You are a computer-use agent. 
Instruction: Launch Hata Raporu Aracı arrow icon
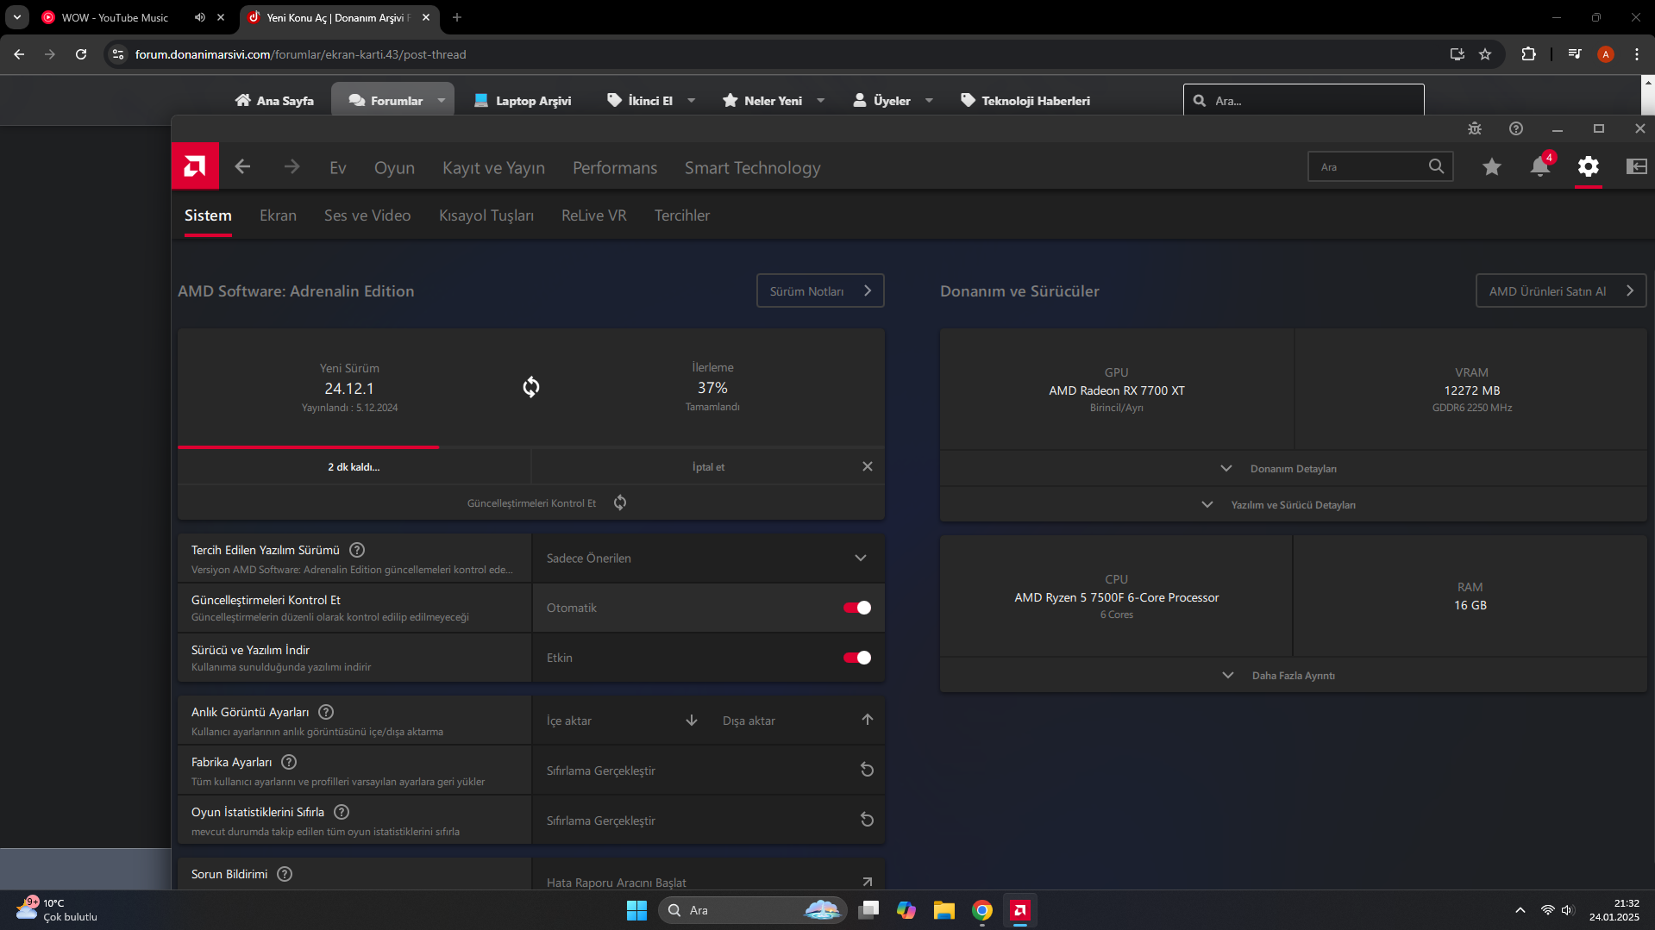[868, 882]
